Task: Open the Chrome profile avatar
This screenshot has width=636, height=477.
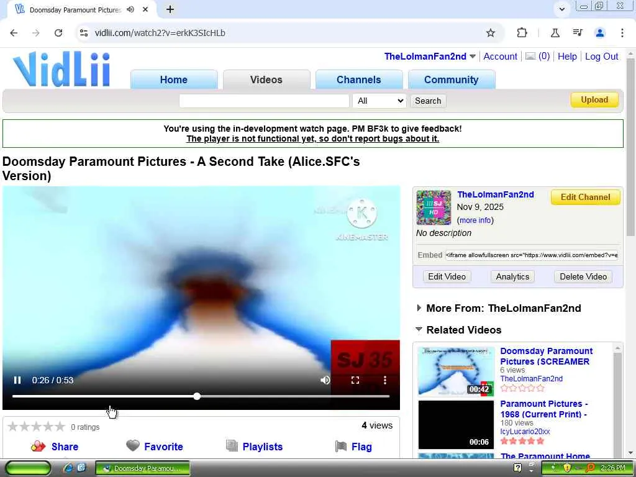Action: pyautogui.click(x=600, y=33)
